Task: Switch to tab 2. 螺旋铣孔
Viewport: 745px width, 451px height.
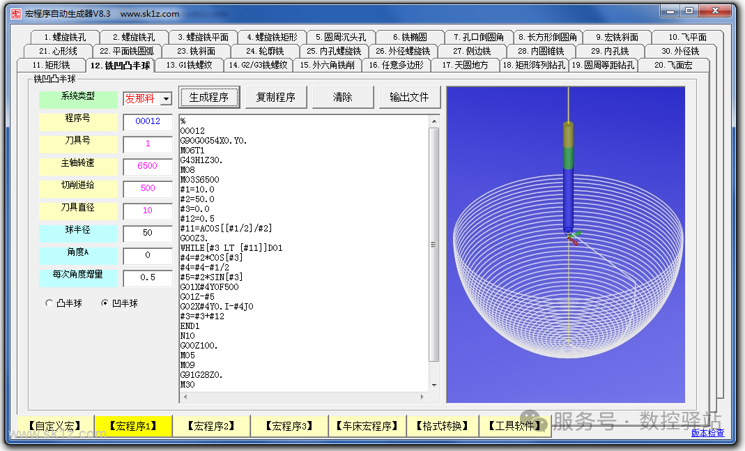Action: [134, 37]
